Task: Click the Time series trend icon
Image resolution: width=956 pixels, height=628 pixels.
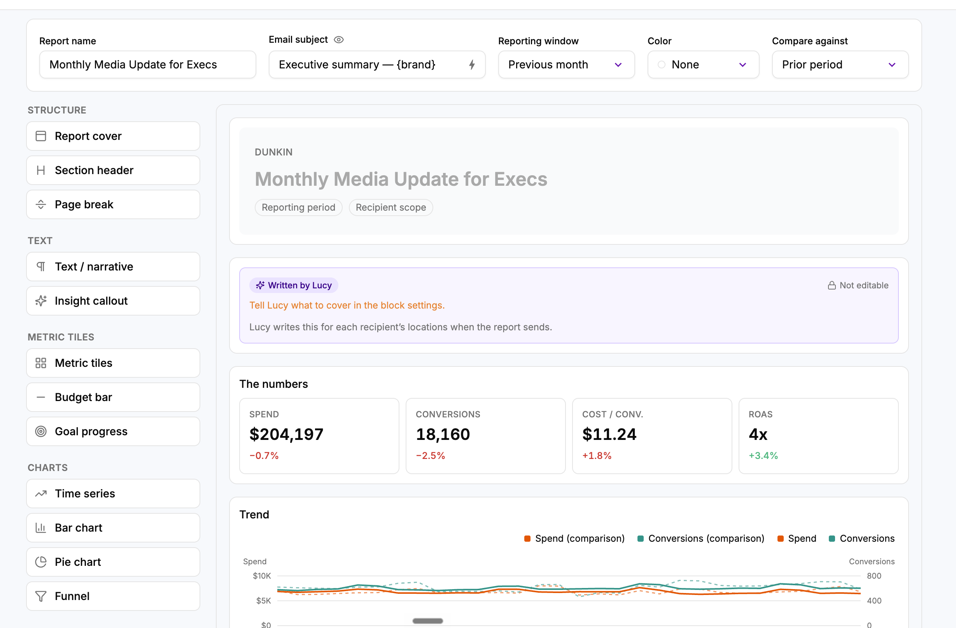Action: [41, 493]
